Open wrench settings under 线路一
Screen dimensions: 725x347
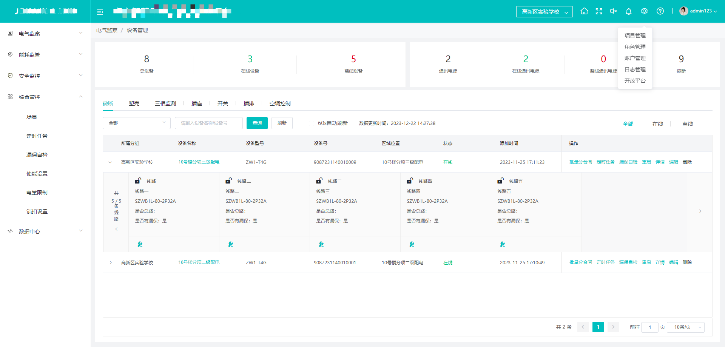click(140, 244)
